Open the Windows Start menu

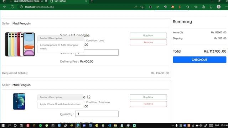(x=3, y=126)
